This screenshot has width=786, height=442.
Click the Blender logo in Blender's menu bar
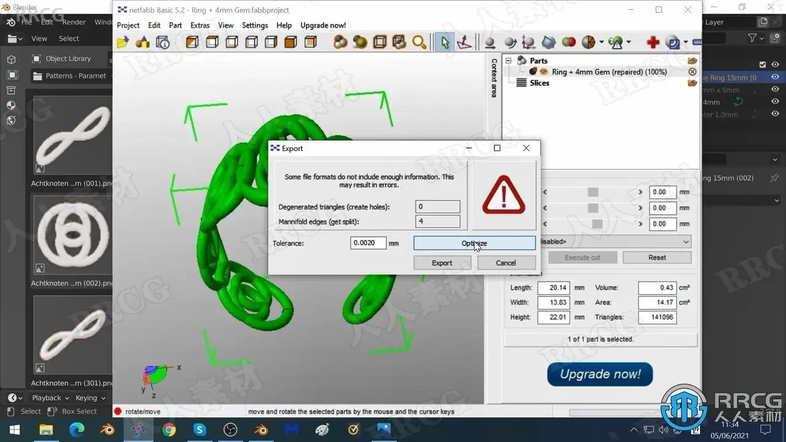[x=10, y=22]
